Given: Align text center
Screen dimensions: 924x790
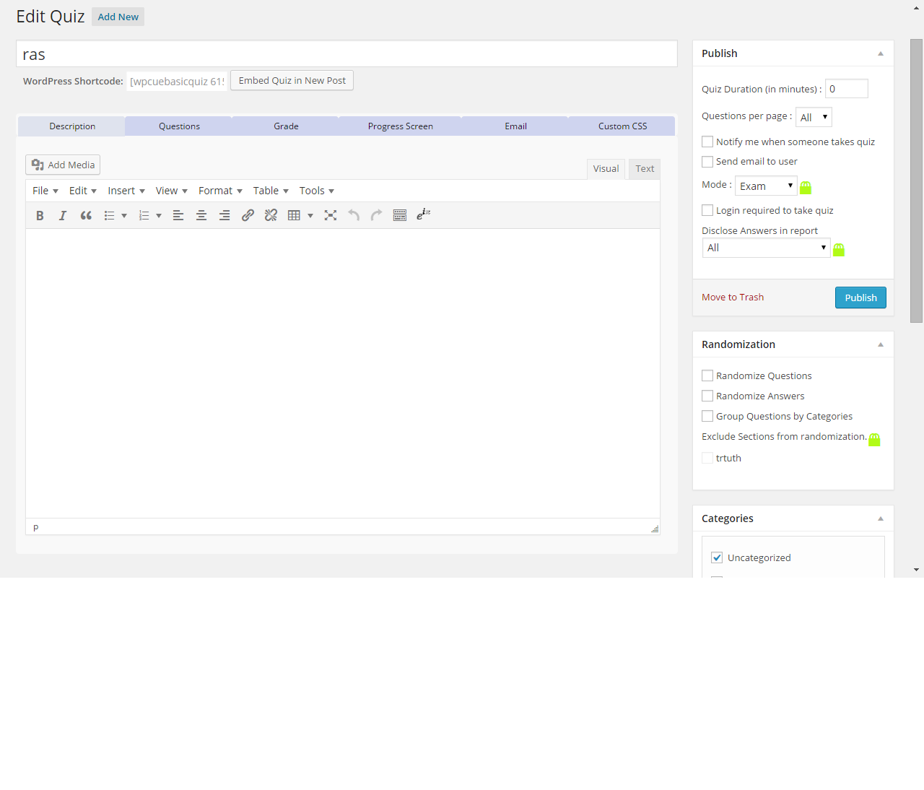Looking at the screenshot, I should point(201,215).
